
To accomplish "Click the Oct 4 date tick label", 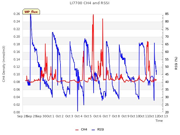I will point(78,116).
